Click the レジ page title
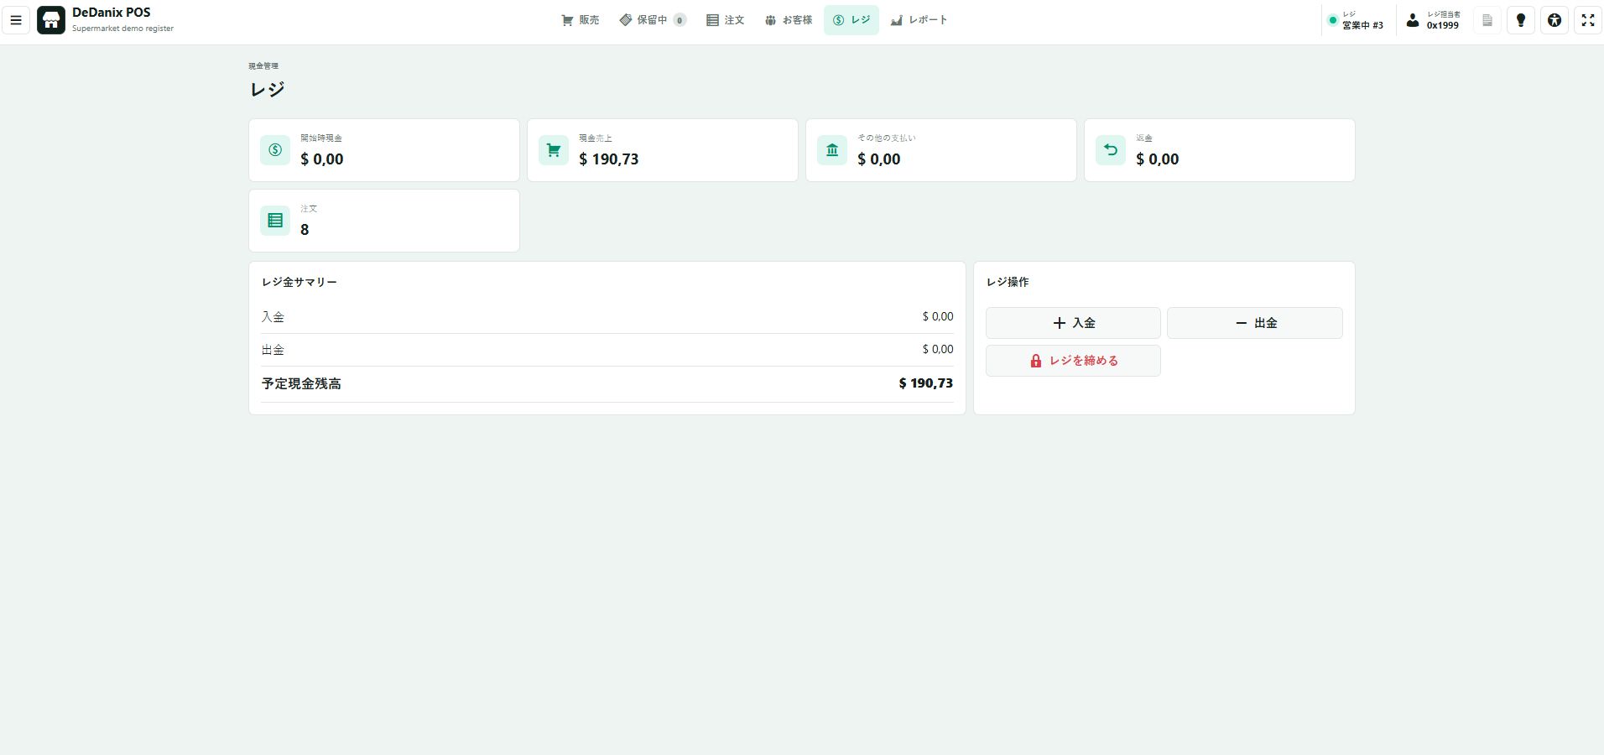This screenshot has height=755, width=1604. click(x=268, y=89)
